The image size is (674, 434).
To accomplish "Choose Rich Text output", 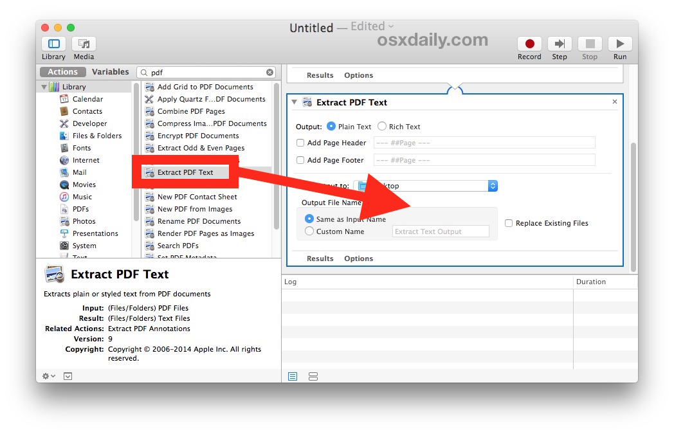I will click(x=382, y=126).
